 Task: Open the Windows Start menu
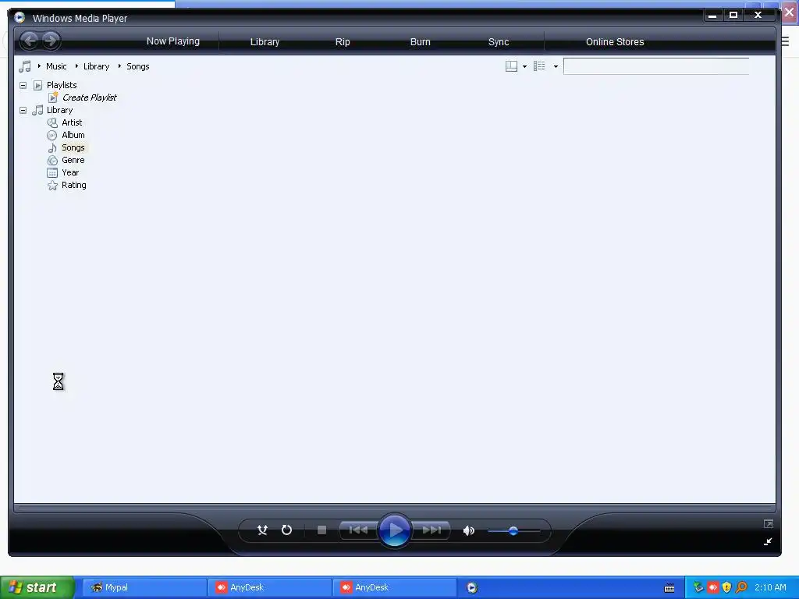point(37,587)
